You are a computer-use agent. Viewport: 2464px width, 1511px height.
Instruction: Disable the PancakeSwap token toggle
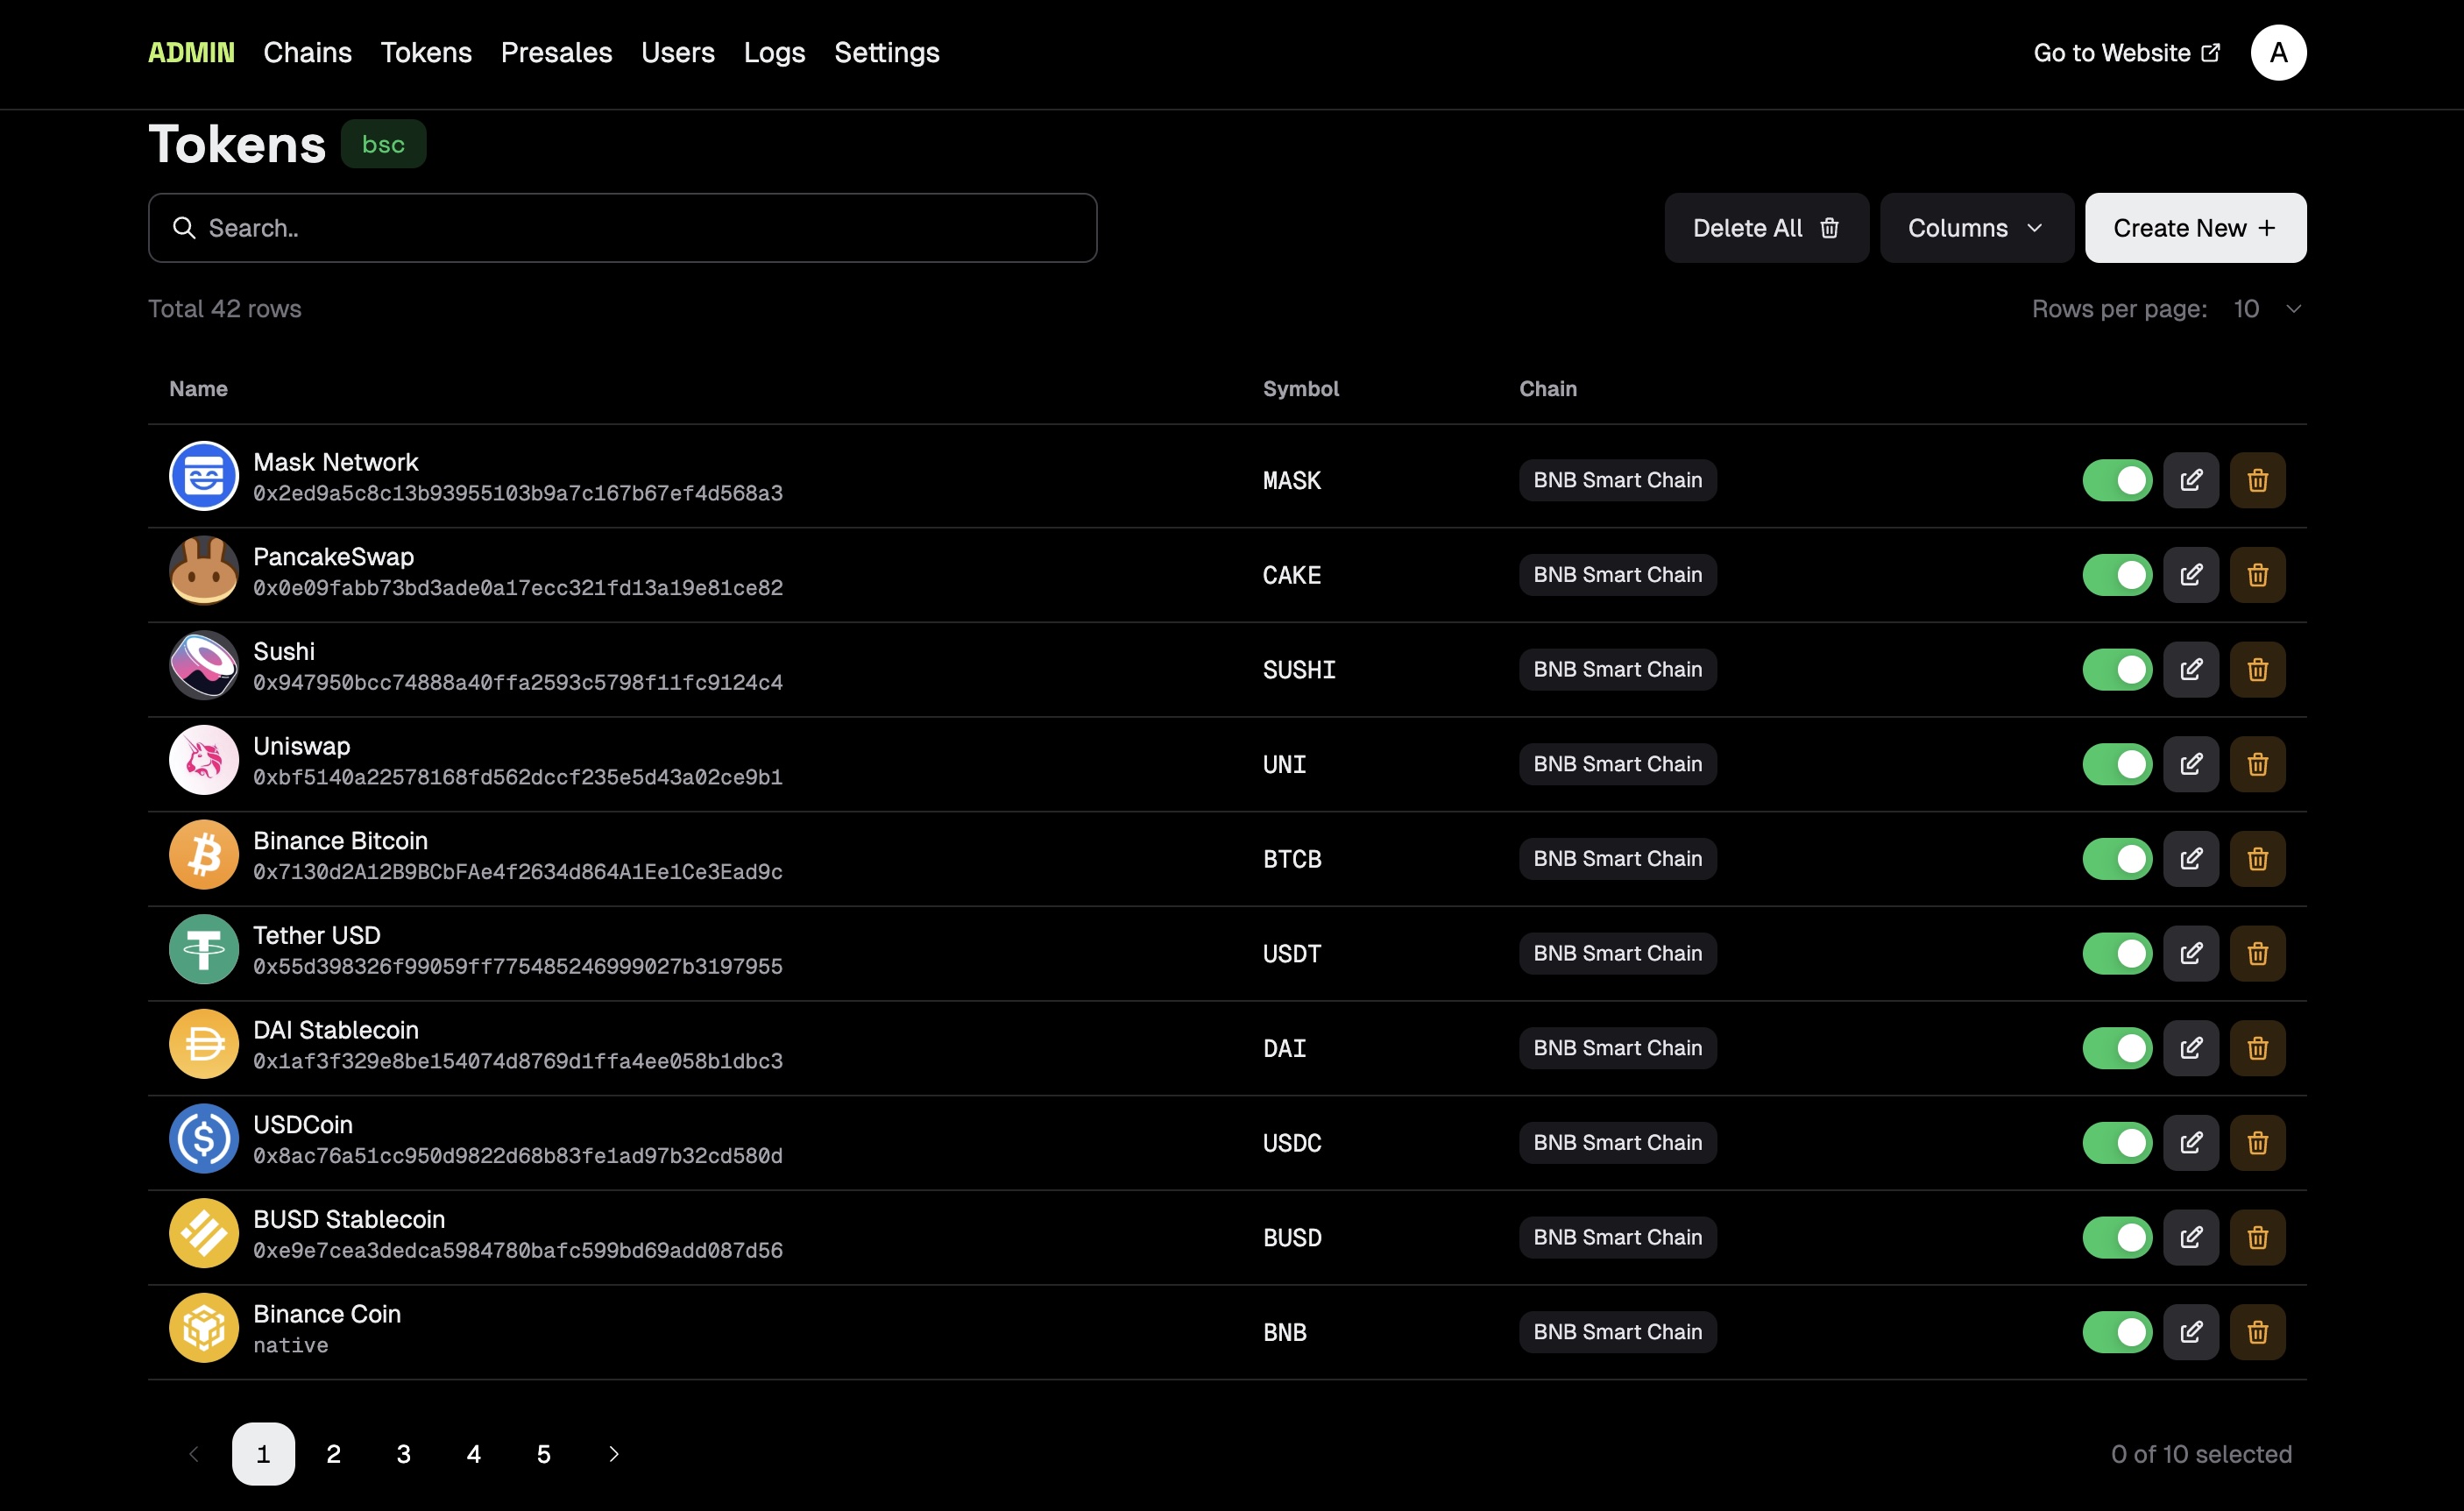pos(2117,575)
